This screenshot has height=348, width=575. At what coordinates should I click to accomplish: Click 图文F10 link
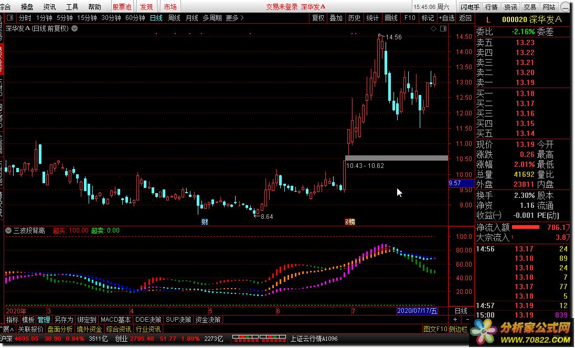coord(434,329)
